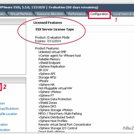The image size is (134, 134).
Task: Open the Virtual Machines tab
Action: point(21,14)
